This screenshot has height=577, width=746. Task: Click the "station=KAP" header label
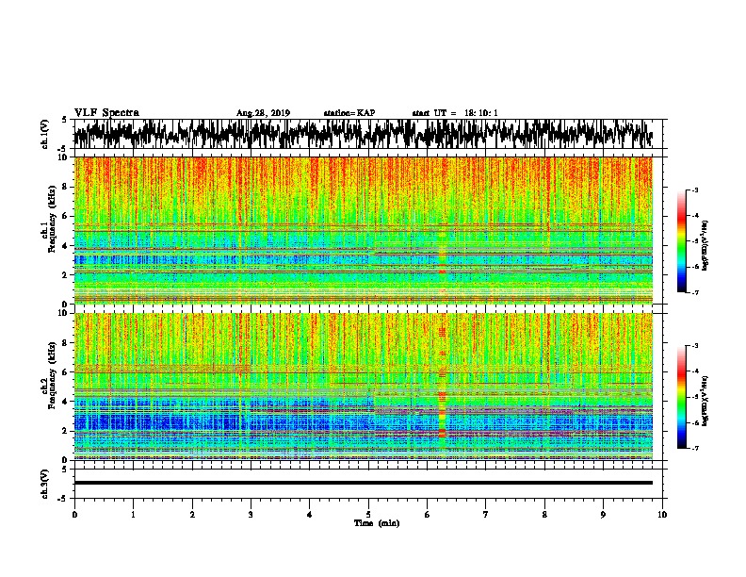click(x=349, y=113)
